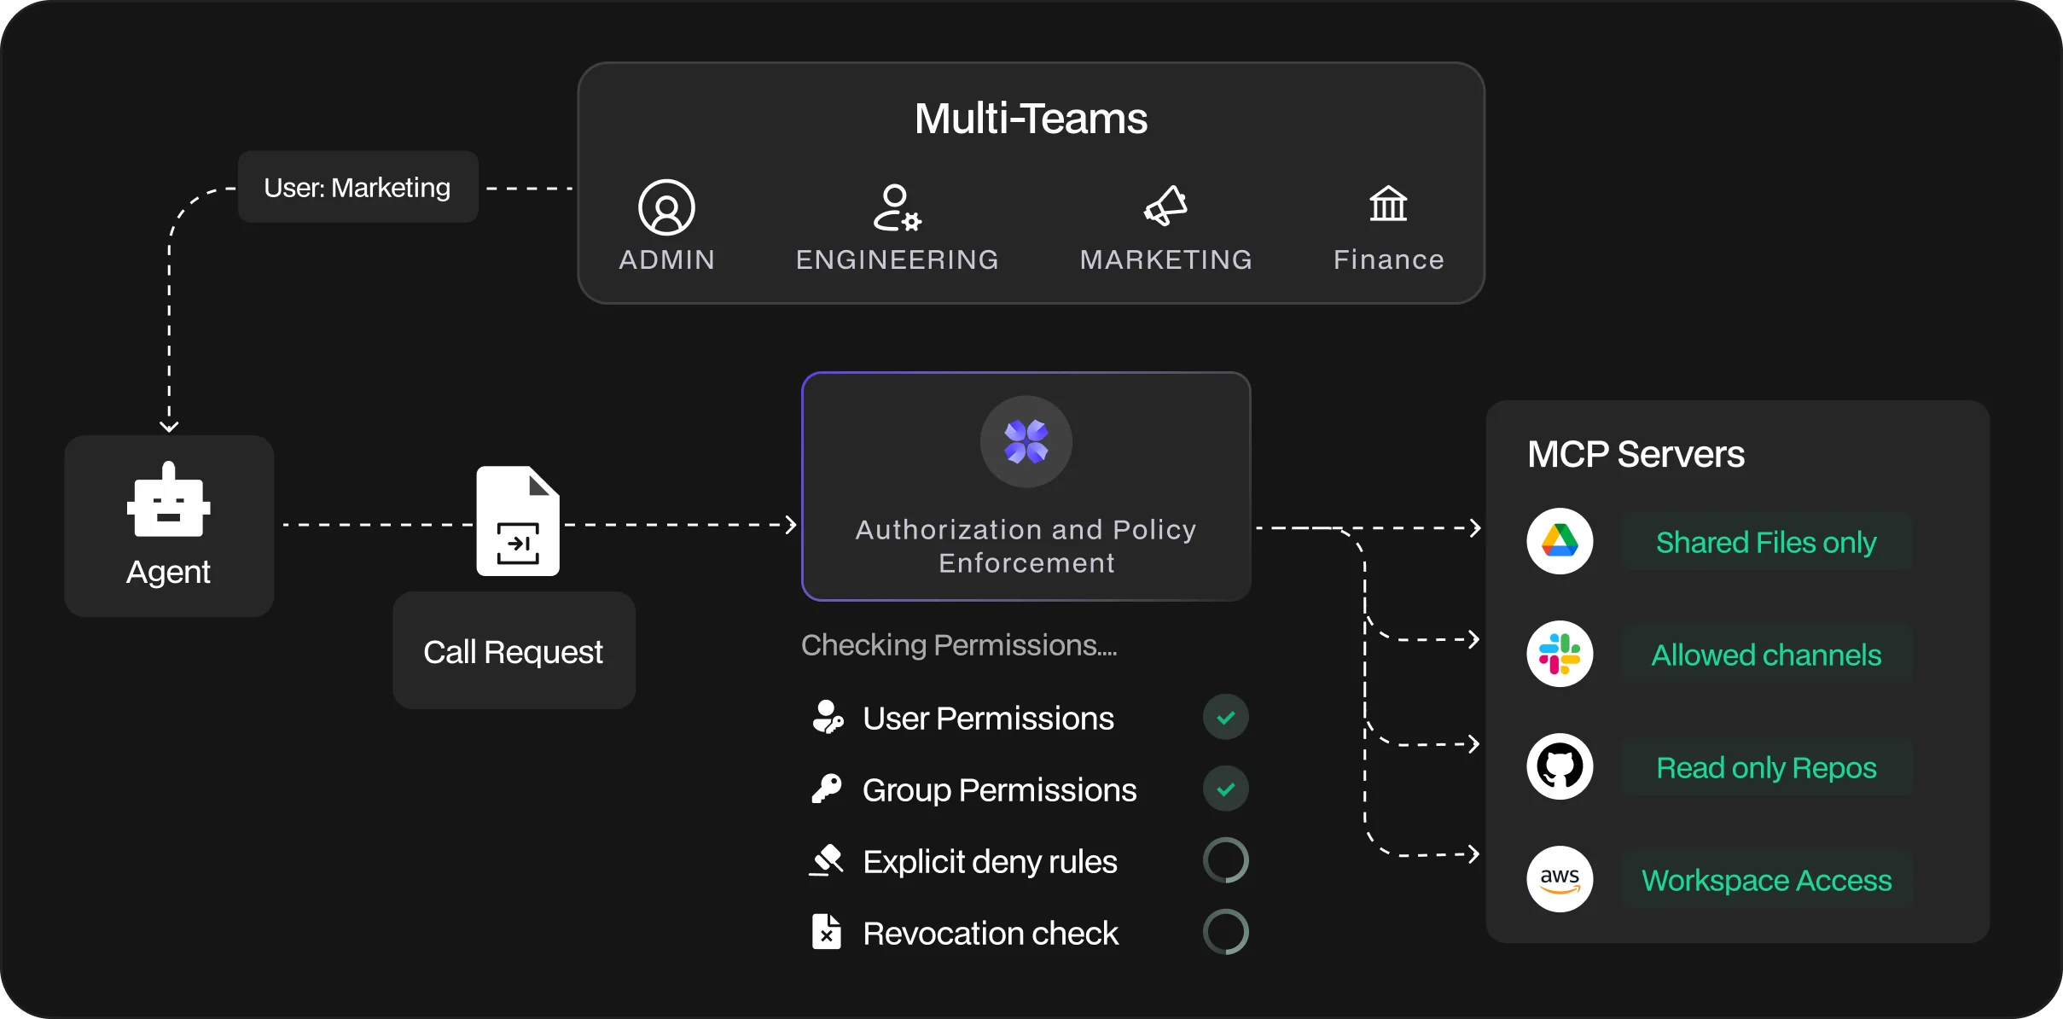The height and width of the screenshot is (1019, 2063).
Task: Click the Allowed channels badge
Action: coord(1766,655)
